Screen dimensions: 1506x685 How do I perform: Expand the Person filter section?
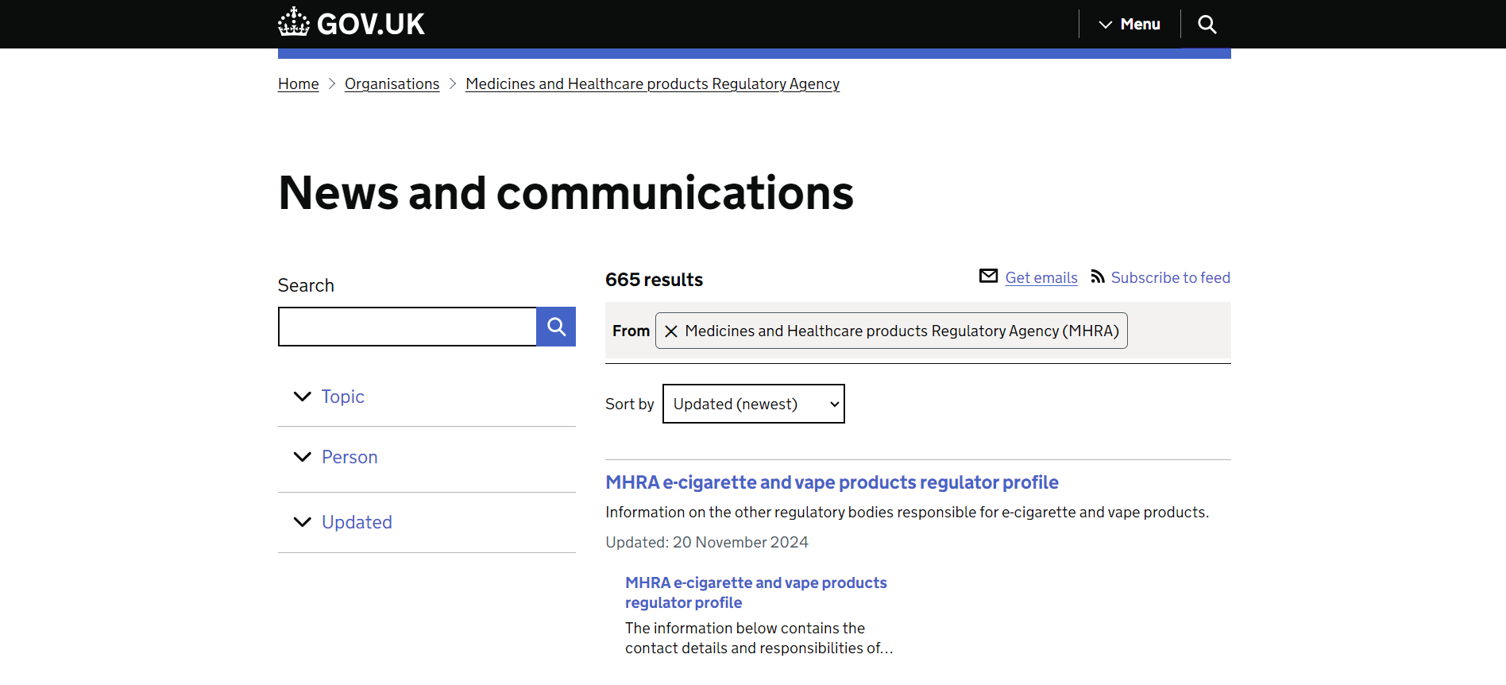349,457
